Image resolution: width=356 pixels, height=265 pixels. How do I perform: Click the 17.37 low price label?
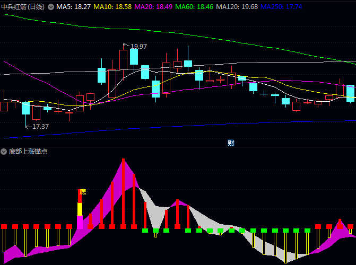(40, 127)
